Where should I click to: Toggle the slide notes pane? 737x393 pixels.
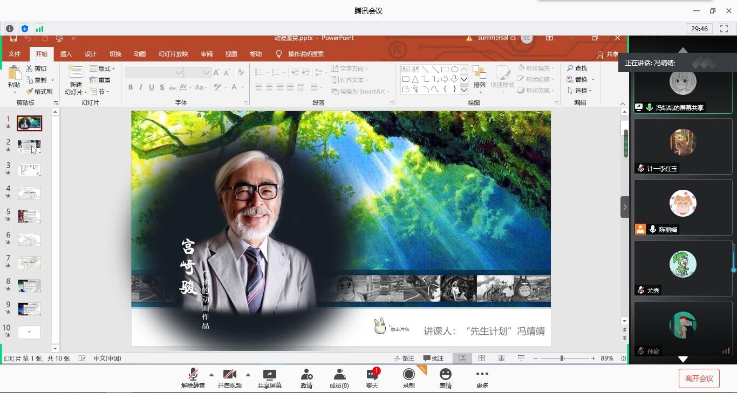click(404, 358)
